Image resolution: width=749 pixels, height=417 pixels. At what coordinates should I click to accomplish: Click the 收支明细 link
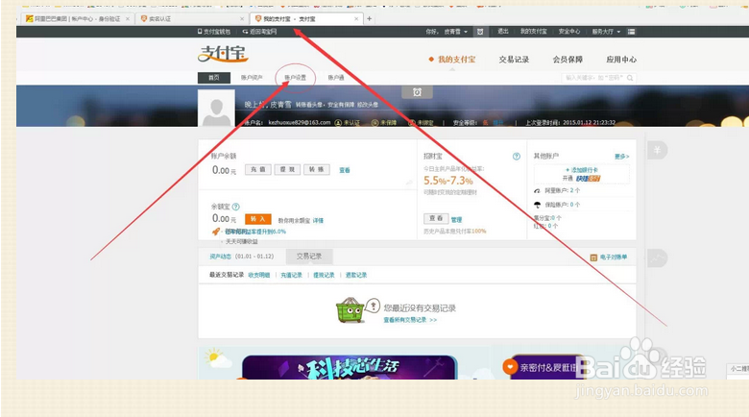coord(259,275)
